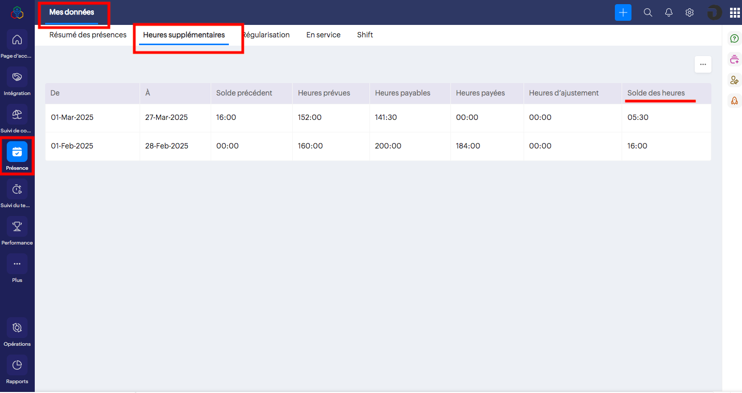Click the blue plus add button

[x=623, y=12]
